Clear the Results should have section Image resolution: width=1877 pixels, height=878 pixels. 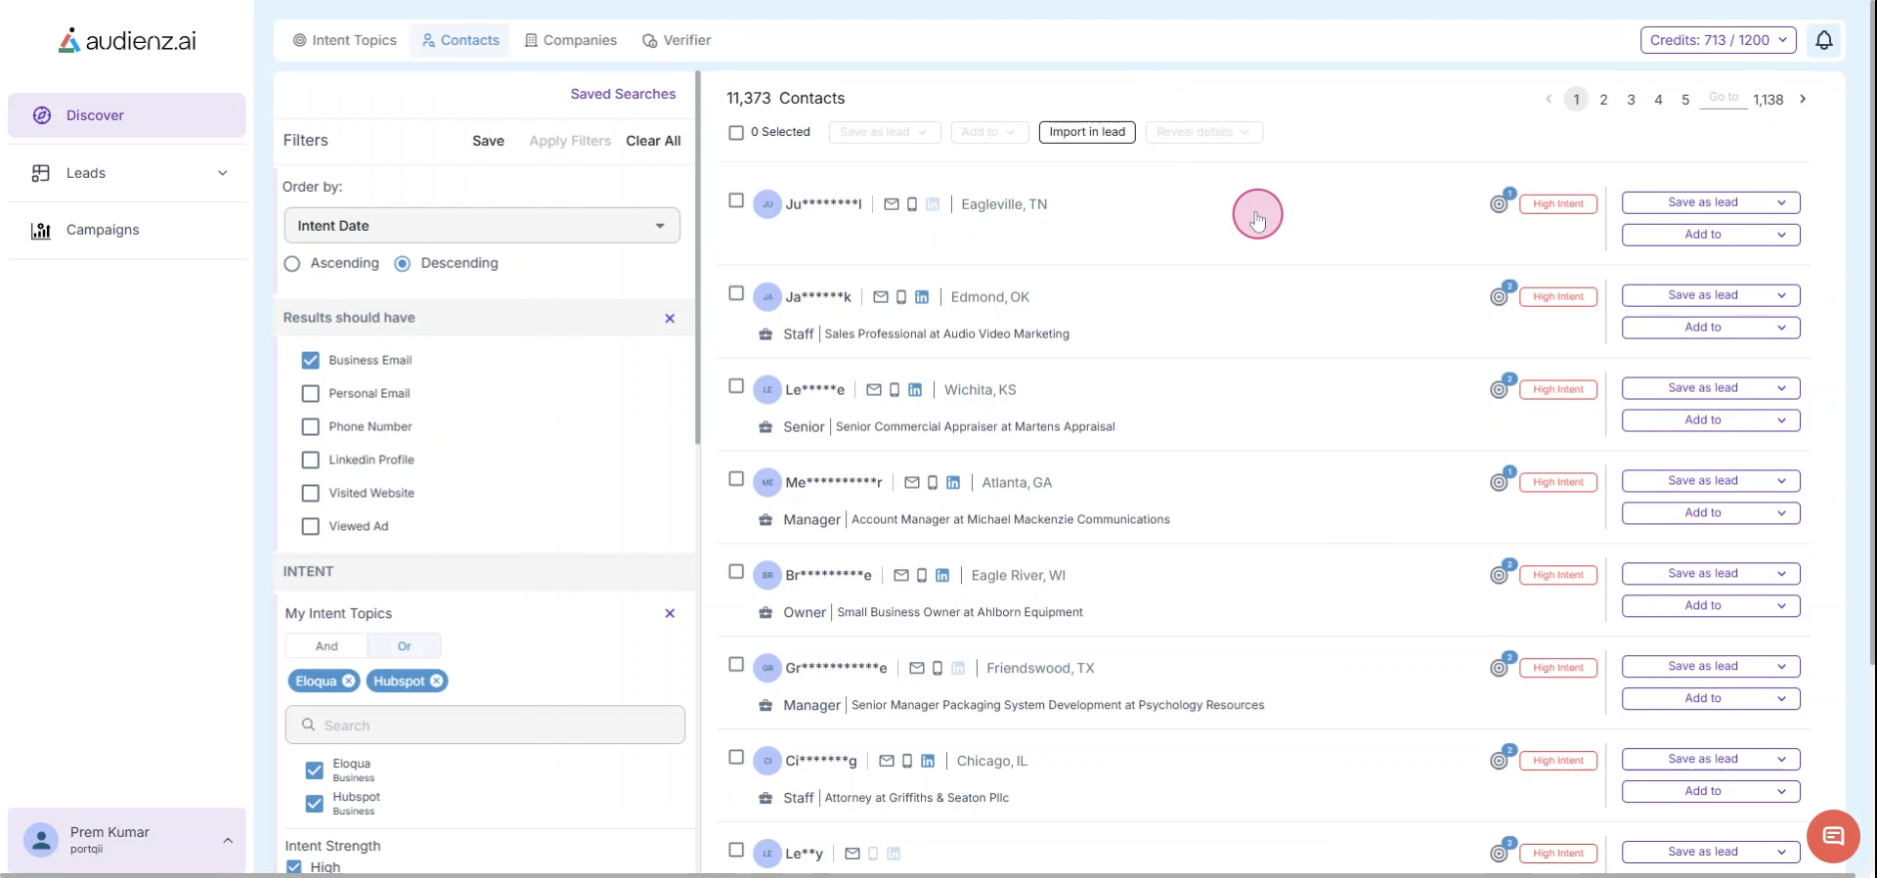click(x=670, y=319)
